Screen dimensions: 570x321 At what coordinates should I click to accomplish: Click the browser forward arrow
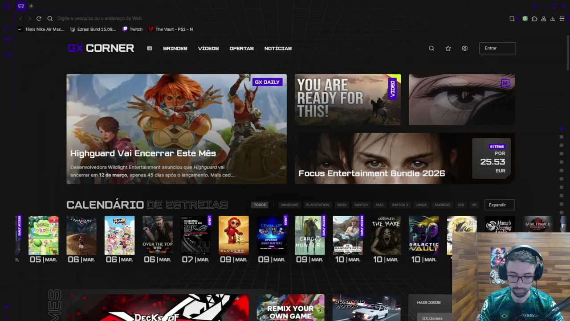(29, 18)
